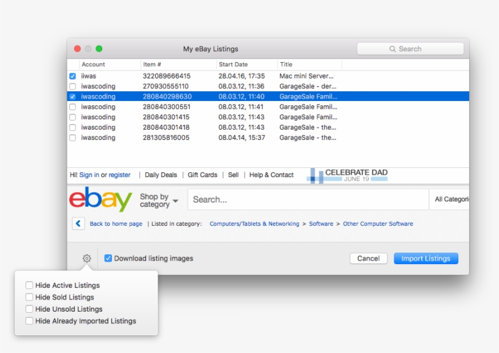Screen dimensions: 499x353
Task: Click the eBay logo
Action: pos(100,200)
